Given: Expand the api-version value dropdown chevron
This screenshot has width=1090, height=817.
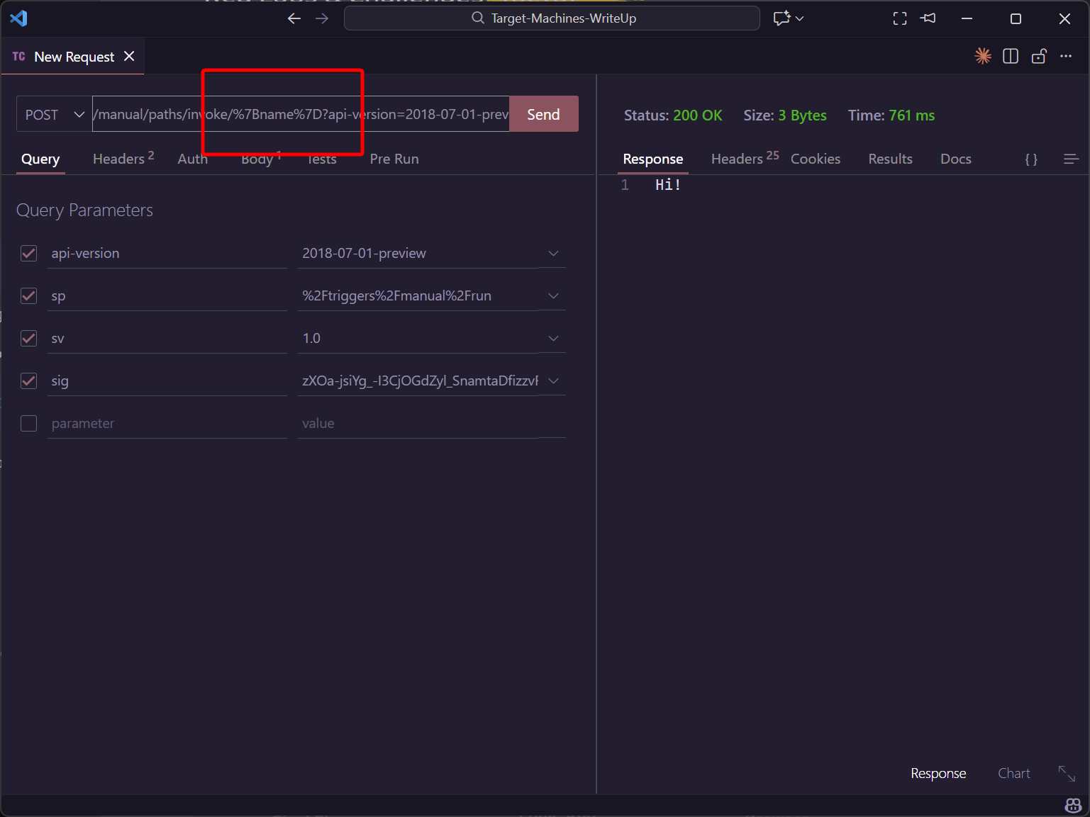Looking at the screenshot, I should pyautogui.click(x=553, y=254).
